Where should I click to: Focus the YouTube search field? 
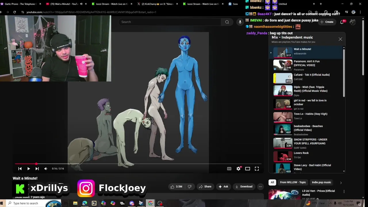170,22
